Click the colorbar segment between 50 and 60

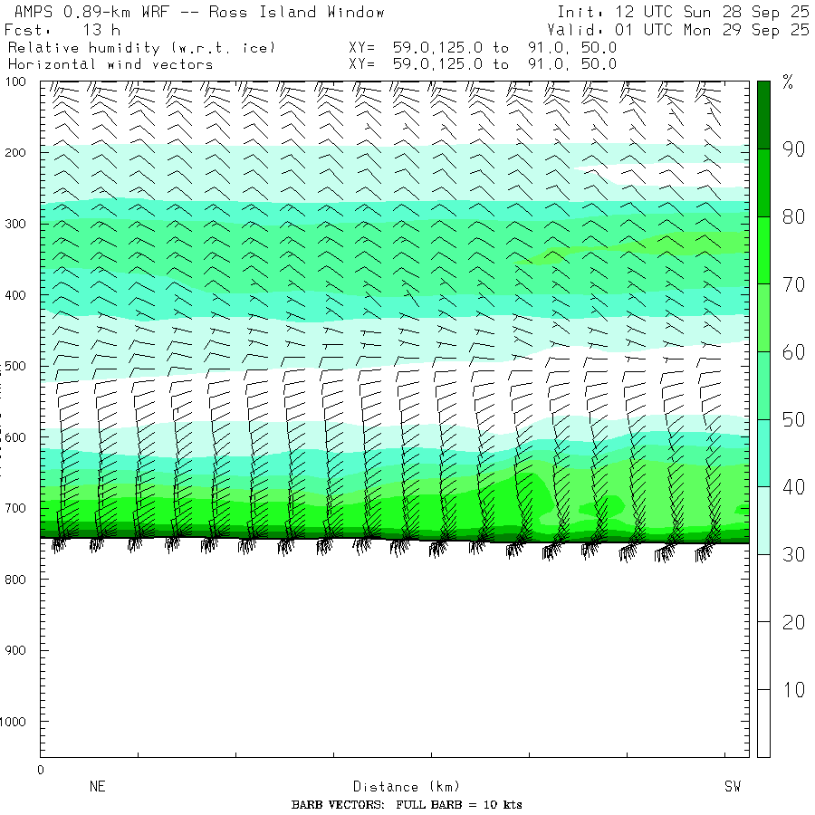click(763, 385)
